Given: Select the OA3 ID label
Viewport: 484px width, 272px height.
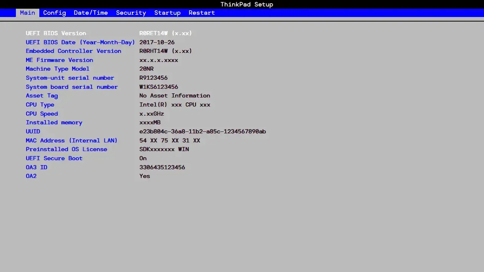Looking at the screenshot, I should click(x=37, y=167).
